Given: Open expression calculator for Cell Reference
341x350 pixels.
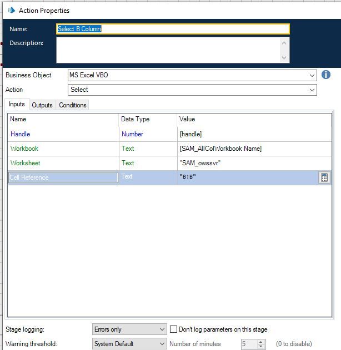Looking at the screenshot, I should point(324,178).
